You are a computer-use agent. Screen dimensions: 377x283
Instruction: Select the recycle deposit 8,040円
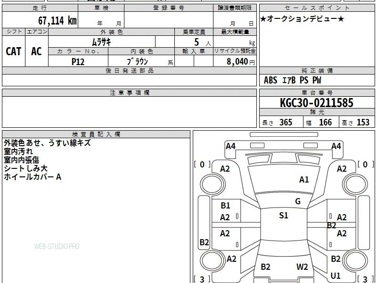point(241,62)
